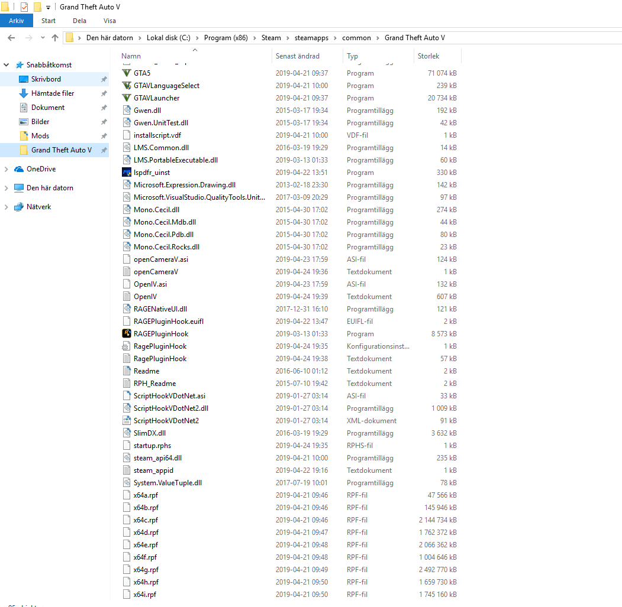Switch to the Start ribbon tab
This screenshot has width=622, height=607.
49,21
